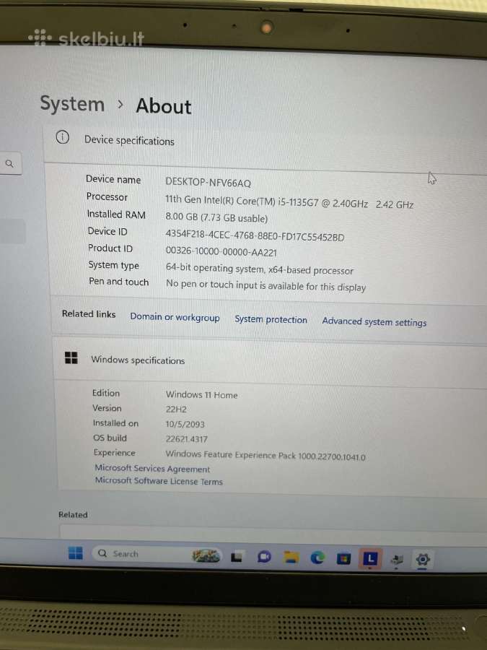The image size is (487, 650).
Task: Select the Product ID 00326-10000-00000-AA221
Action: [x=221, y=251]
